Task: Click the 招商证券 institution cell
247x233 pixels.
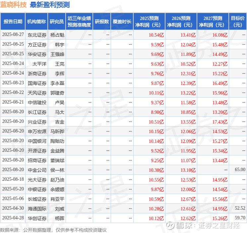Action: (37, 160)
